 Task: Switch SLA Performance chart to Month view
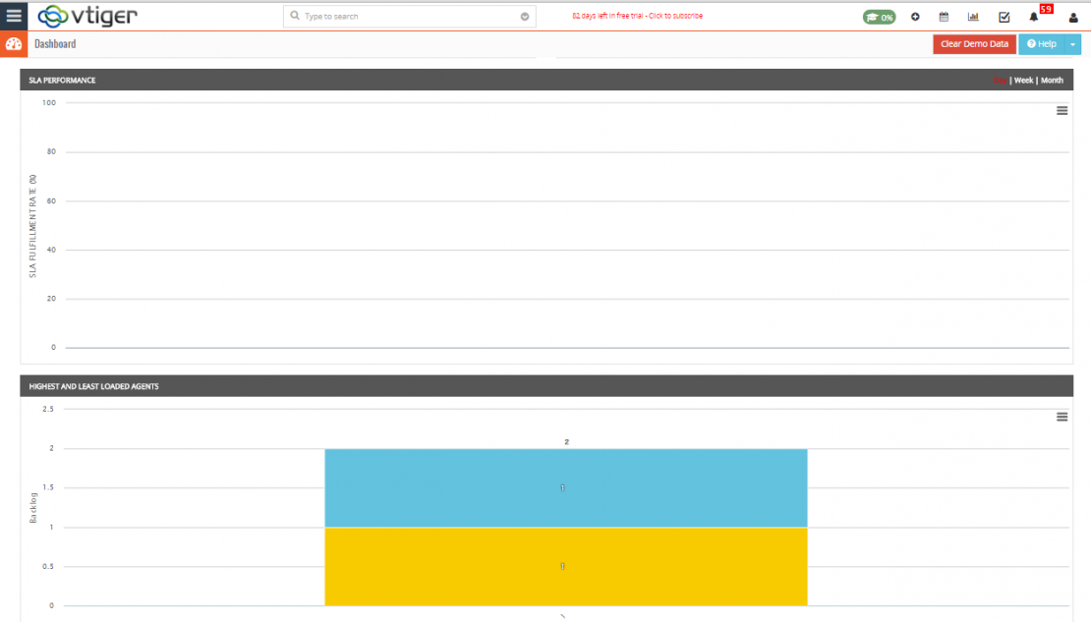pos(1052,80)
